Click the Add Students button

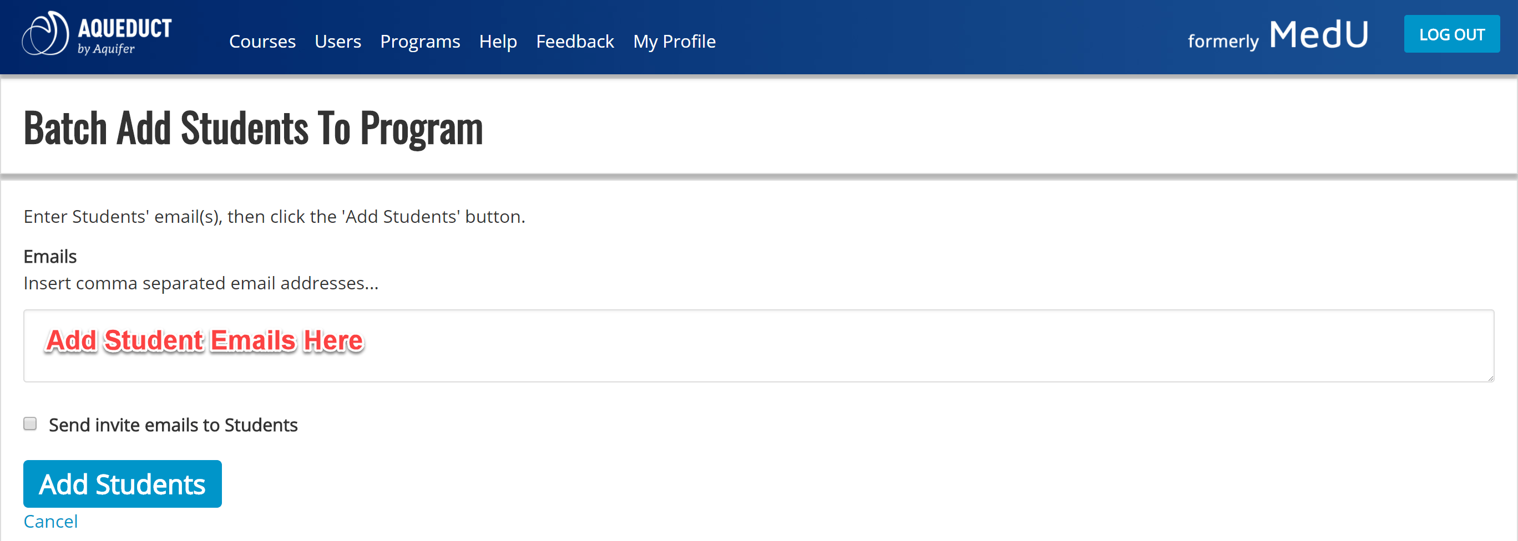123,484
